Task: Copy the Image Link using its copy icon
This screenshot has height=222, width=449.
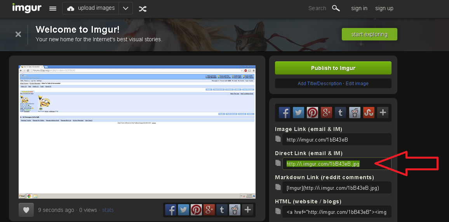Action: coord(278,139)
